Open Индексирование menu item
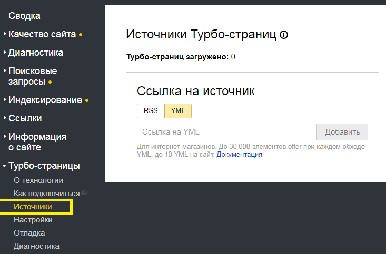Viewport: 386px width, 254px height. [45, 100]
